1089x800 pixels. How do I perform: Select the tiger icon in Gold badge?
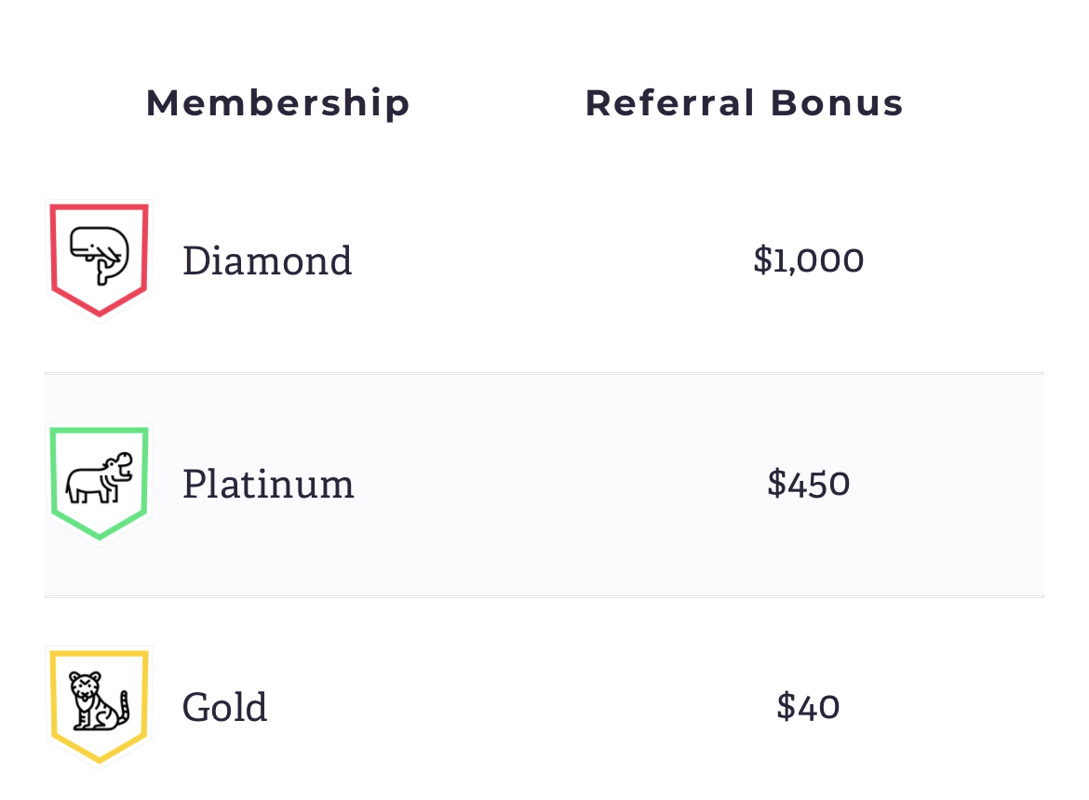tap(100, 700)
